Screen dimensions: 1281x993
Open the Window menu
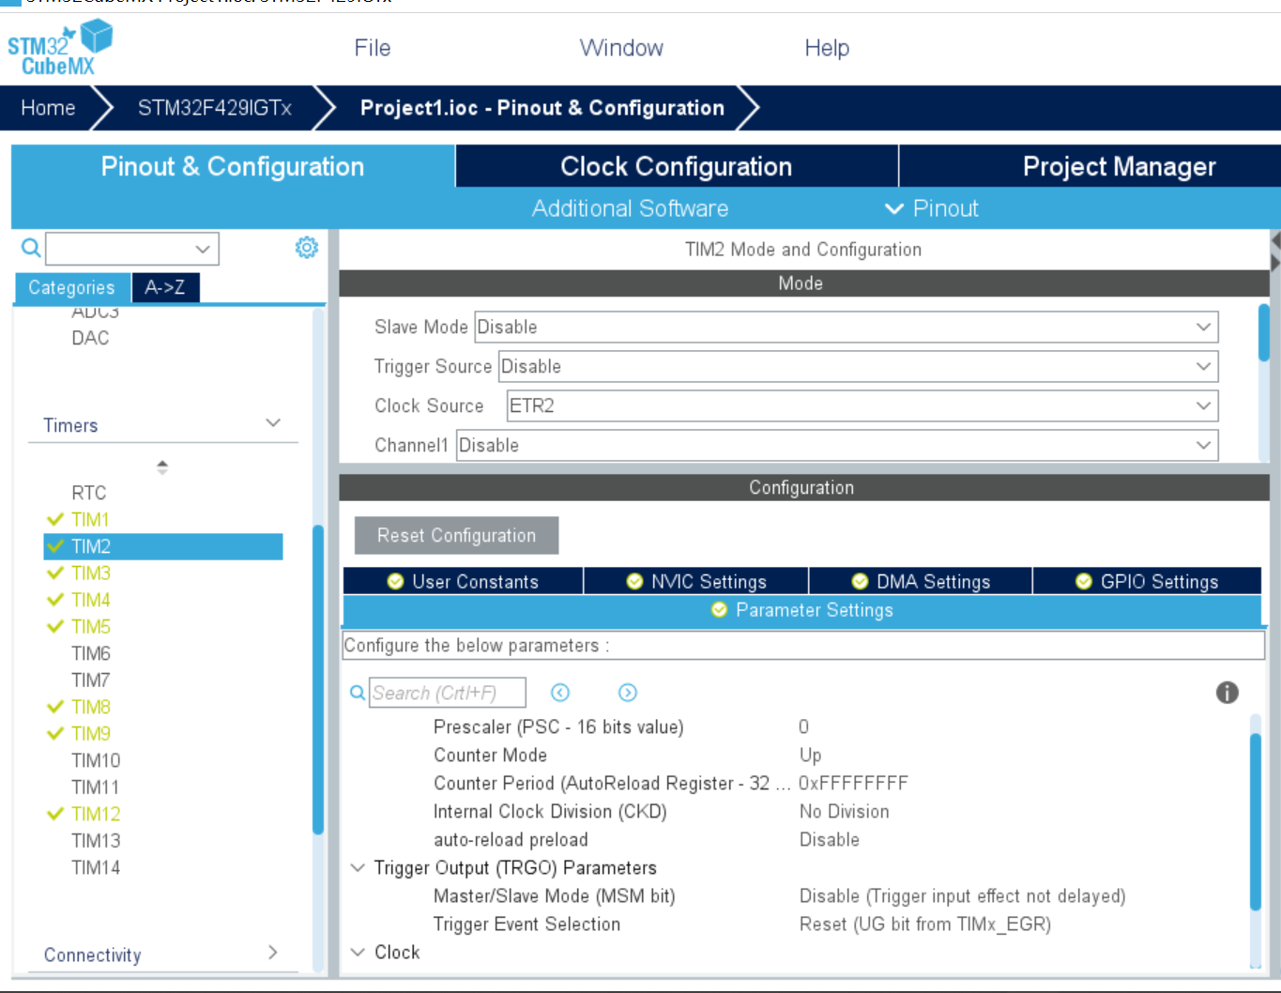click(621, 48)
